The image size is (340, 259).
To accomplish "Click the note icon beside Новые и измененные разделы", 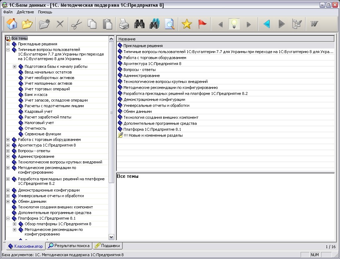I will 120,135.
